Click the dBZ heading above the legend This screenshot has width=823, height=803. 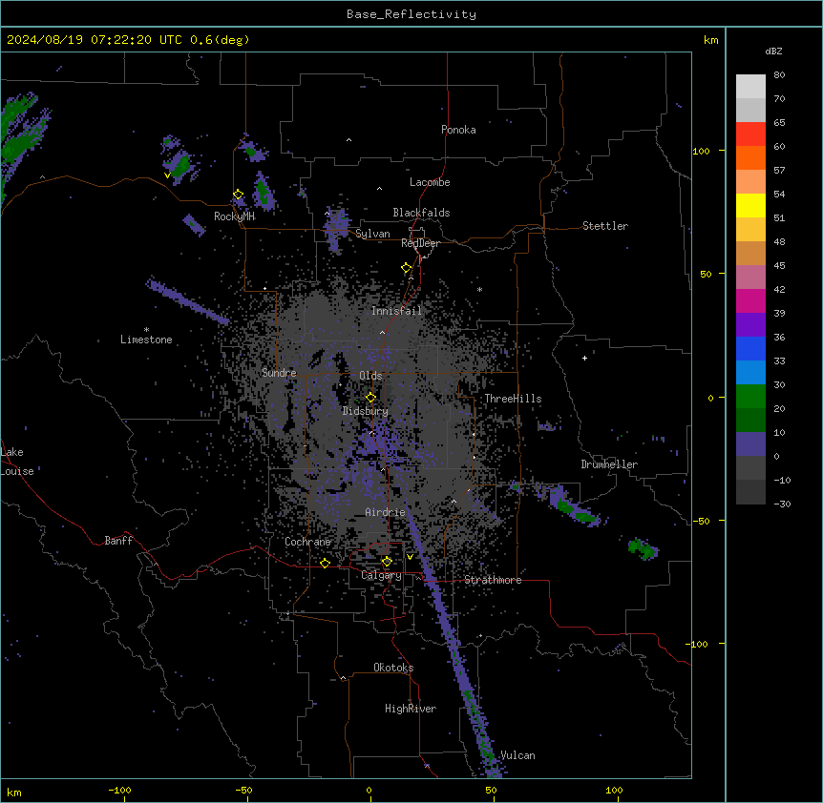pyautogui.click(x=773, y=51)
